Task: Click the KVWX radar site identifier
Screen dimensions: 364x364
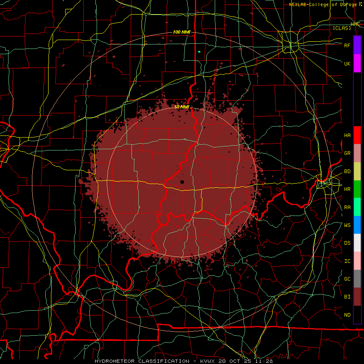Action: tap(207, 361)
